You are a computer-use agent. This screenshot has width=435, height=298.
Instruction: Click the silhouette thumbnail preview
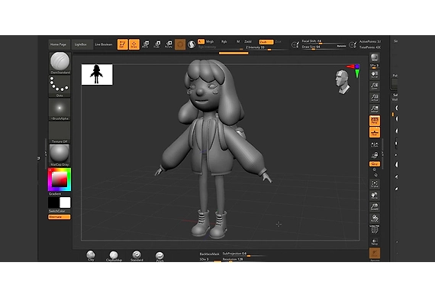point(97,74)
